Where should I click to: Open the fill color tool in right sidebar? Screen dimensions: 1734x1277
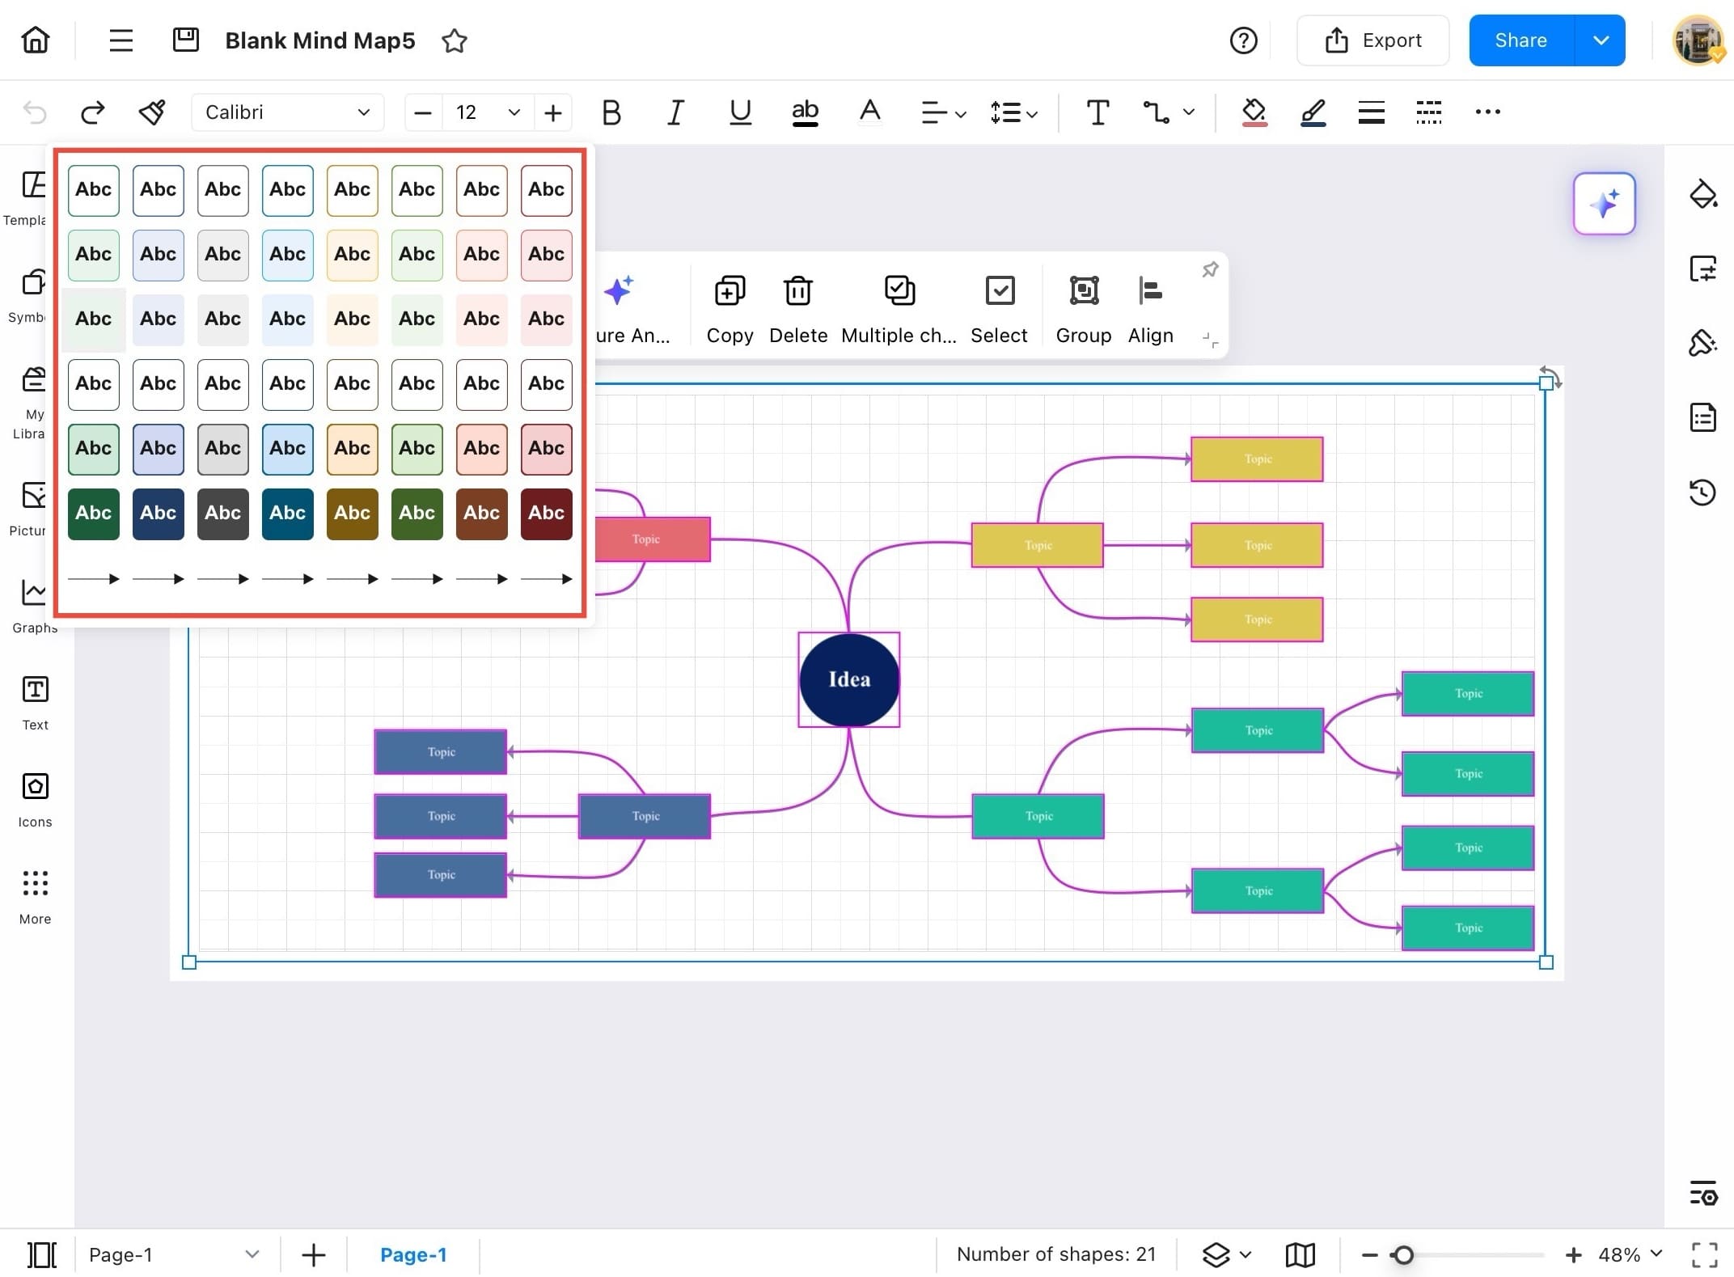(x=1703, y=194)
